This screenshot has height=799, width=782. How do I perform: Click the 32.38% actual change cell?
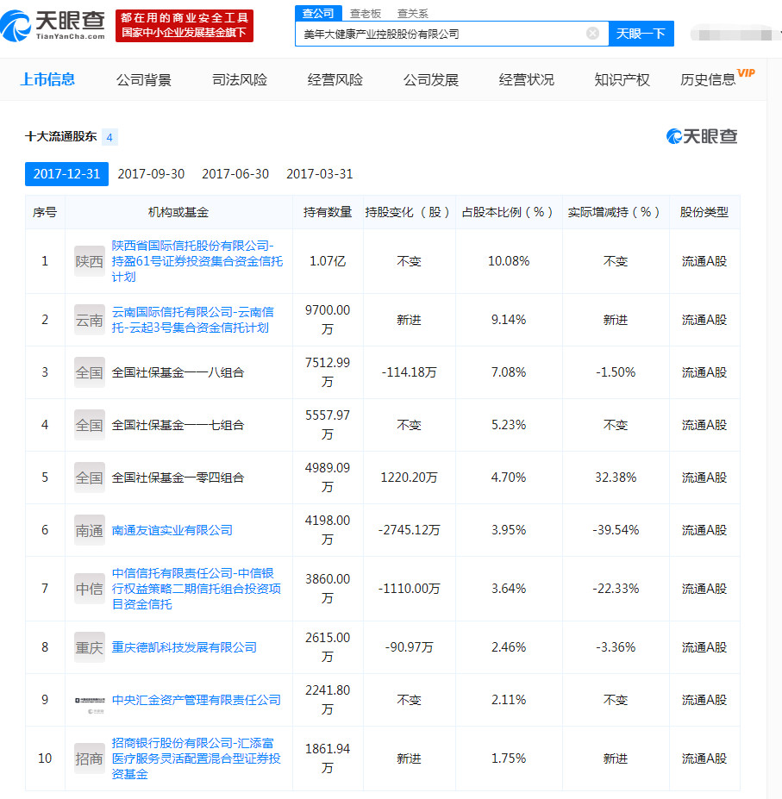pos(616,478)
